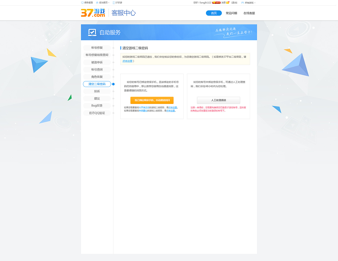The image size is (338, 261).
Task: Select 官方QQ验证 in the sidebar
Action: (x=97, y=113)
